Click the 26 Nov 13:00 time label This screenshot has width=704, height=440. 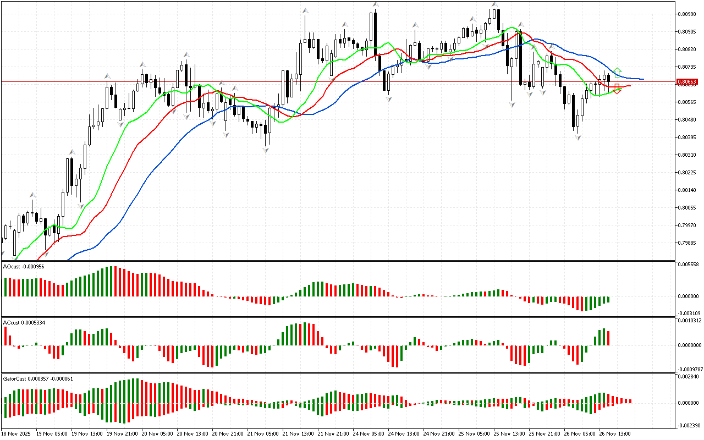pos(613,433)
